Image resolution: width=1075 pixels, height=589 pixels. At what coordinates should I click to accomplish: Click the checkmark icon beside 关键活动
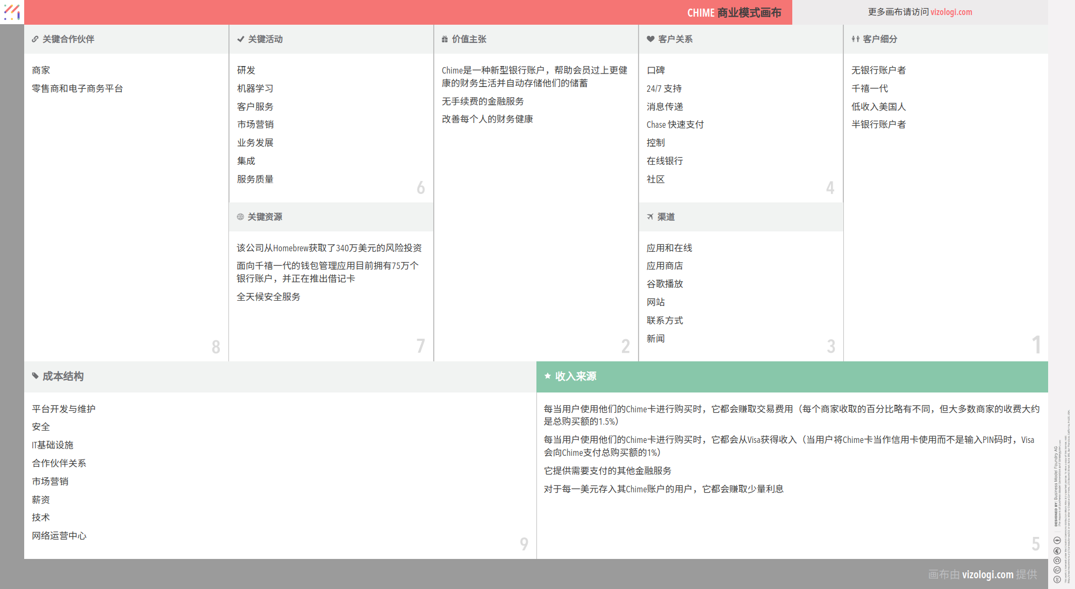[240, 39]
